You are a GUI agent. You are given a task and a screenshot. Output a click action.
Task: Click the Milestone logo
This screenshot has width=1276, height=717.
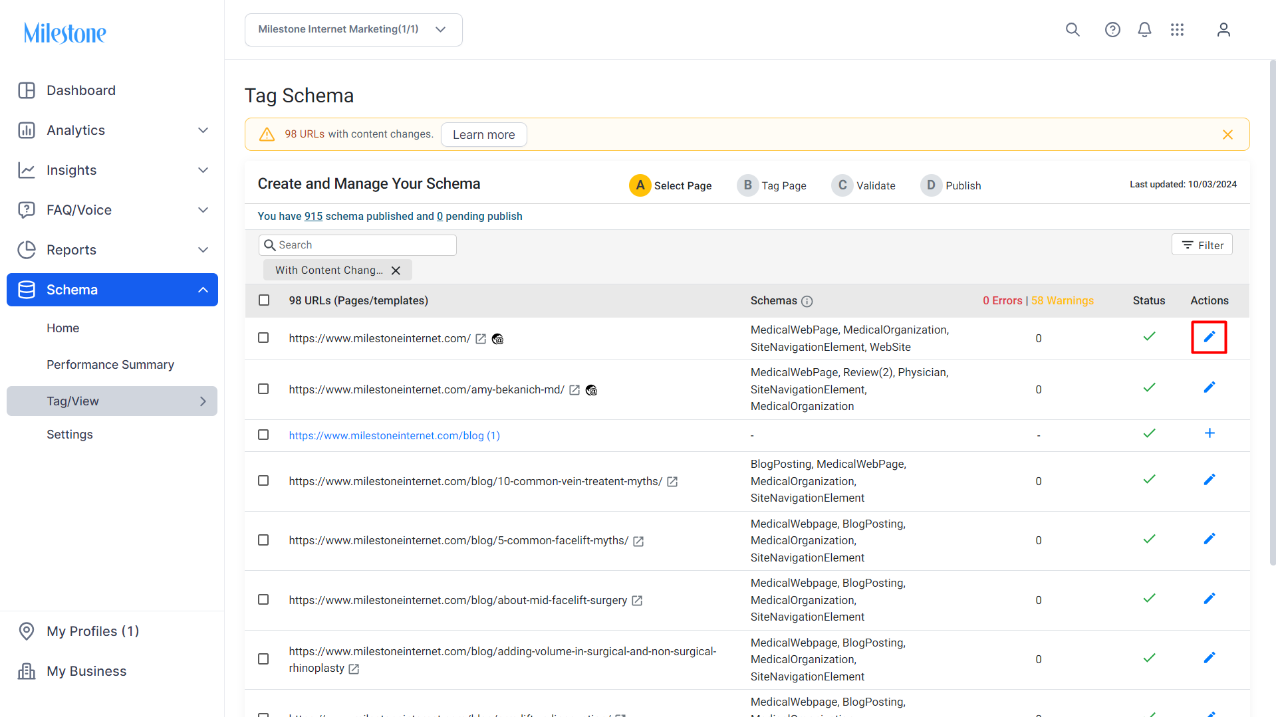click(x=64, y=33)
